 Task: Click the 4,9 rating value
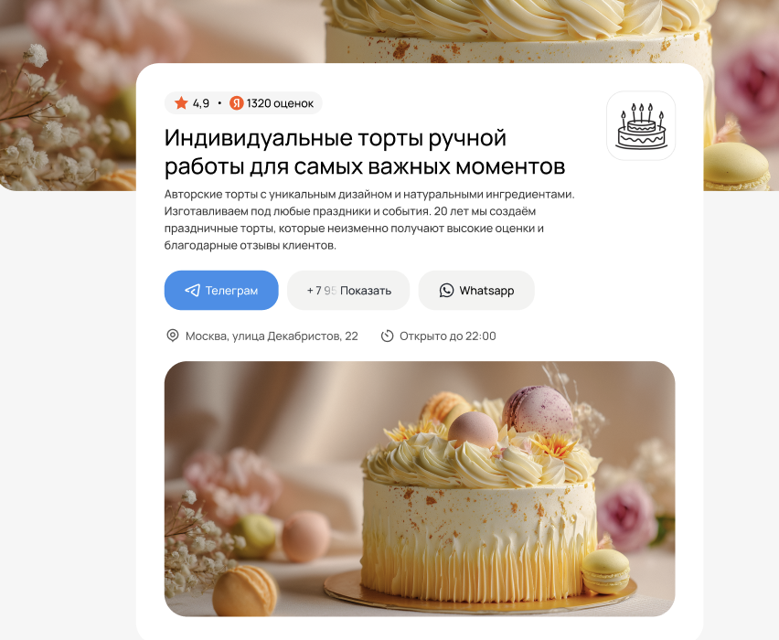(x=201, y=103)
